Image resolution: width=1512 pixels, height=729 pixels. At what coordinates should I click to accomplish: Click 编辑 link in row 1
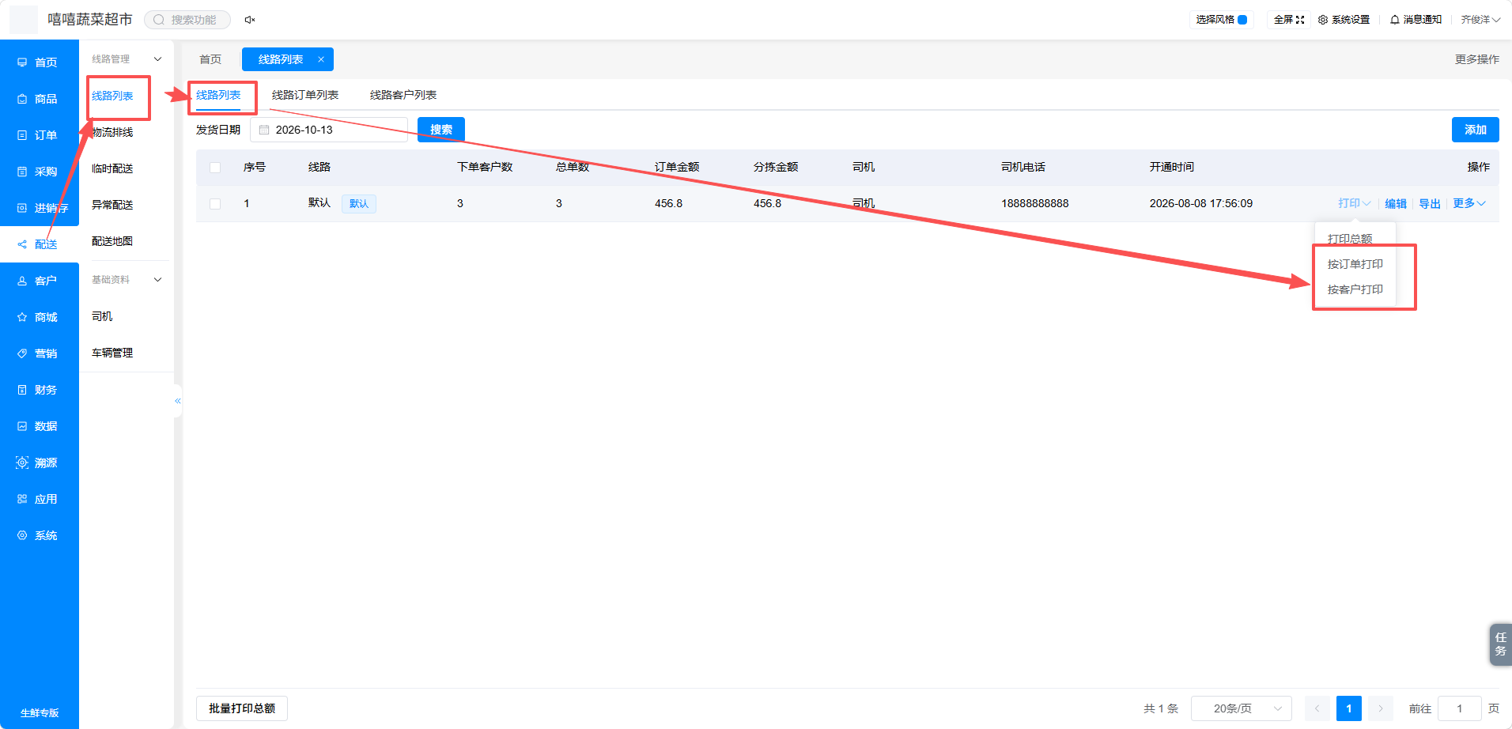click(1396, 203)
